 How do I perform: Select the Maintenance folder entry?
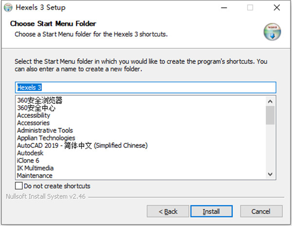point(35,175)
